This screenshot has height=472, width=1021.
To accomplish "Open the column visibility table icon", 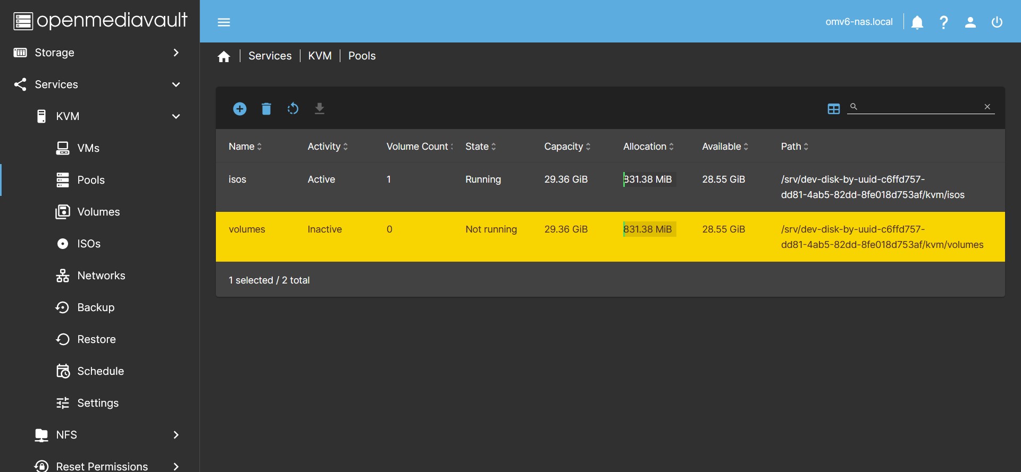I will (x=833, y=109).
